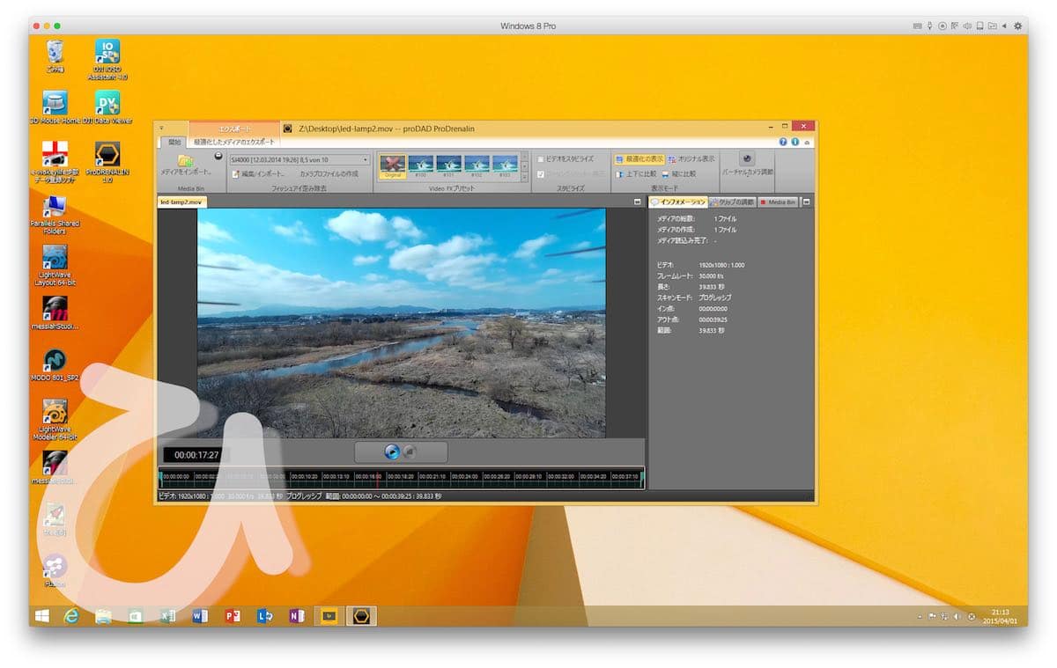
Task: Click the メディアをインポート import icon
Action: coord(185,161)
